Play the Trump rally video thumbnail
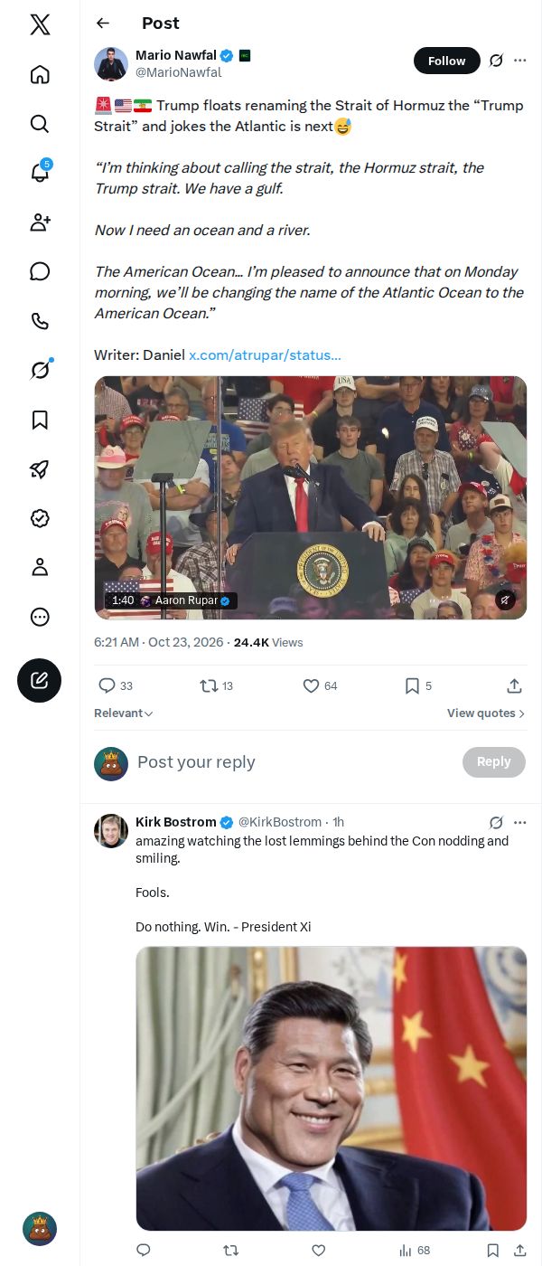 pyautogui.click(x=311, y=497)
